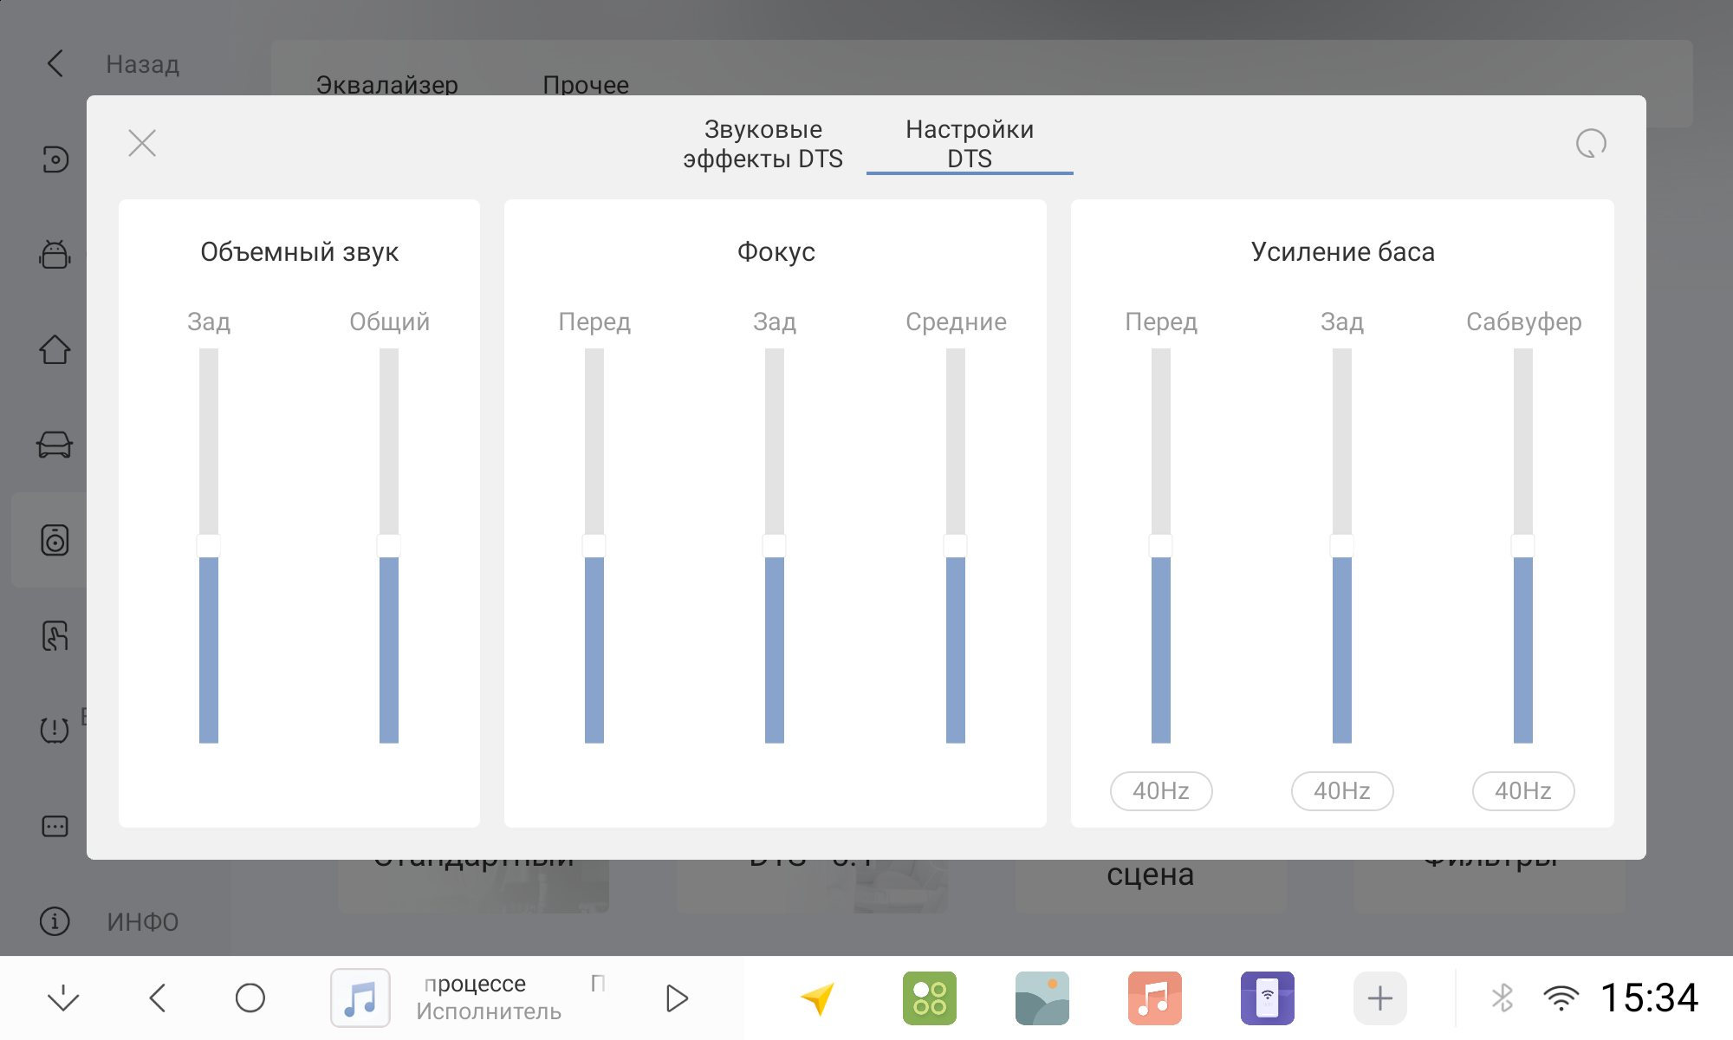Adjust the Общий surround sound slider
The image size is (1733, 1040).
389,546
